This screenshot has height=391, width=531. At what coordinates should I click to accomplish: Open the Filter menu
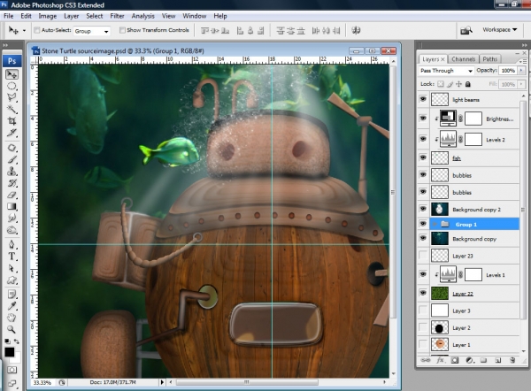(117, 16)
